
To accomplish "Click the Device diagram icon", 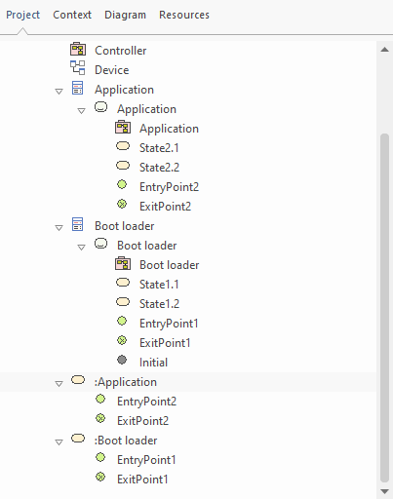I will pos(78,67).
